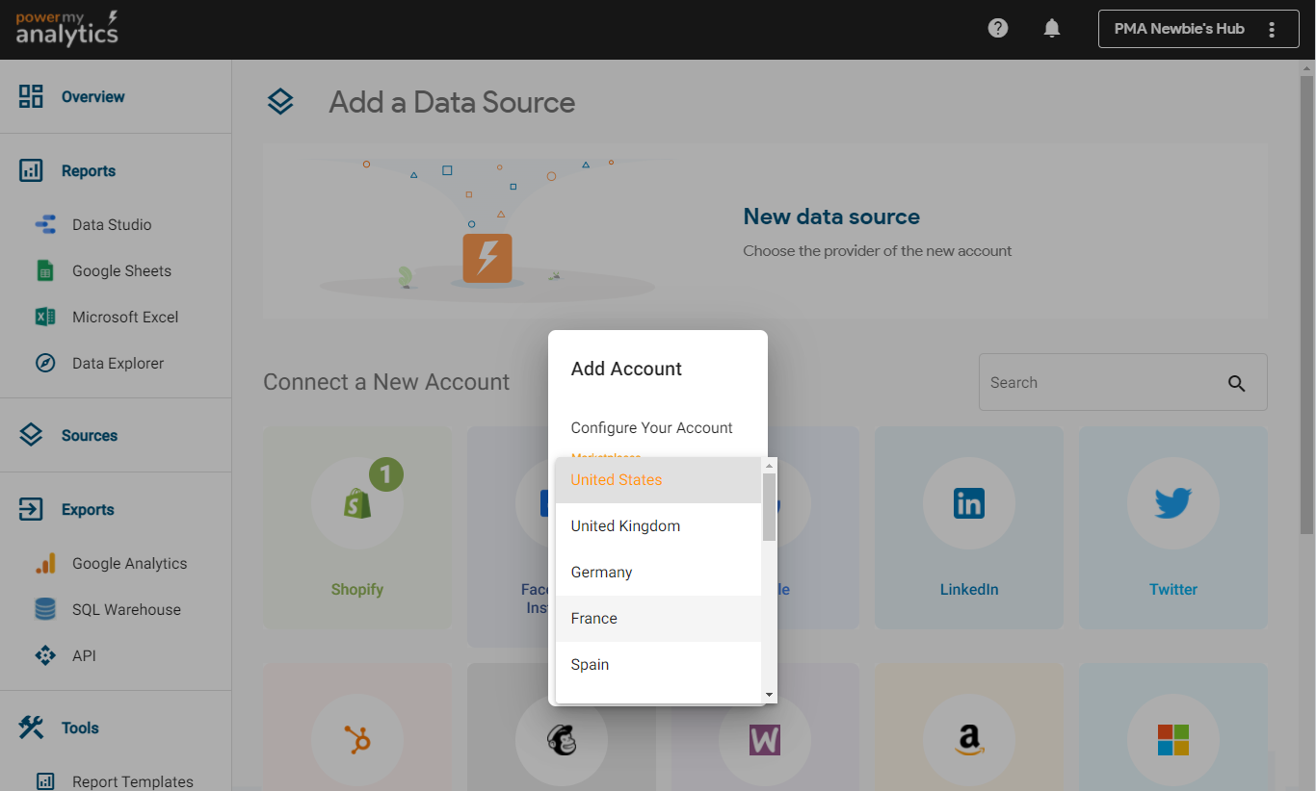Select the Microsoft logo connector
The height and width of the screenshot is (791, 1316).
tap(1172, 739)
